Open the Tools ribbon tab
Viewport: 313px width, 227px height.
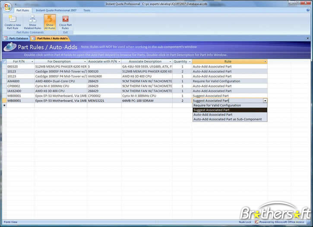coord(87,10)
